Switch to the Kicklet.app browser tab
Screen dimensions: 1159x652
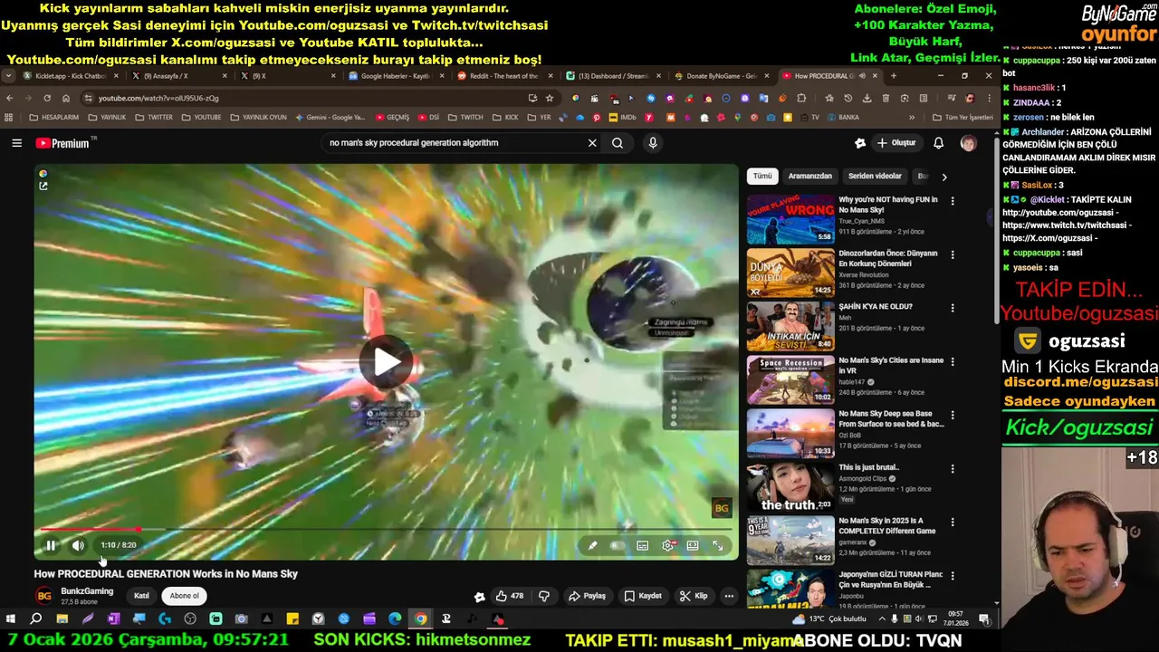[x=71, y=76]
